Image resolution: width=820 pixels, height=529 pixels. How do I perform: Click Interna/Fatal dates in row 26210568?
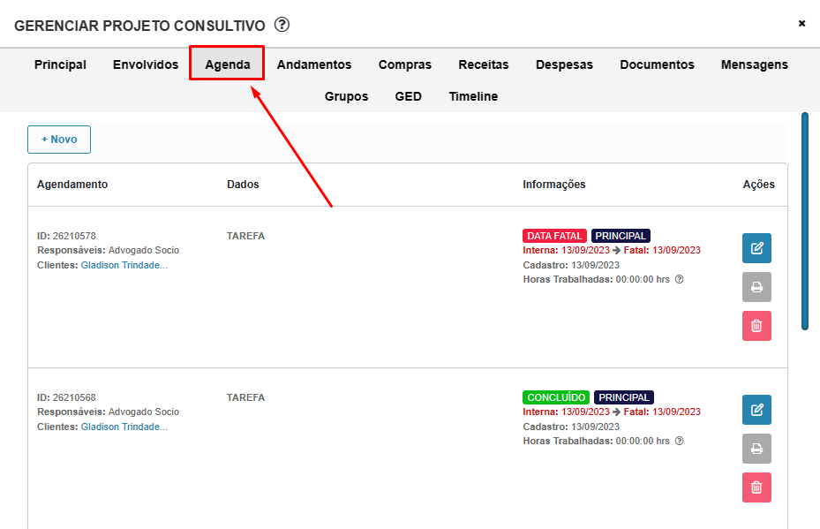tap(612, 412)
